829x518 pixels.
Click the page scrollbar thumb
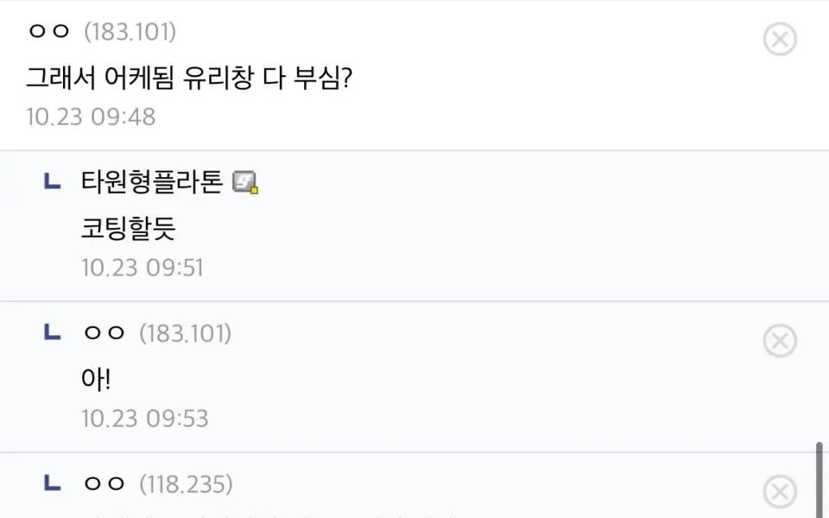(x=820, y=479)
